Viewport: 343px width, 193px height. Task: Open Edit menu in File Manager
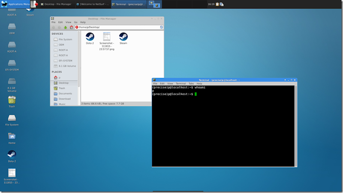pyautogui.click(x=60, y=22)
